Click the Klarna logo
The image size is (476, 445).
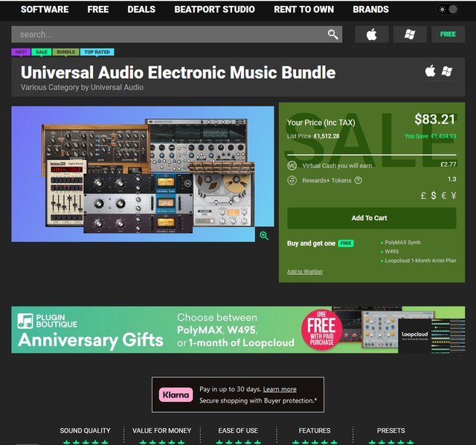[x=176, y=395]
